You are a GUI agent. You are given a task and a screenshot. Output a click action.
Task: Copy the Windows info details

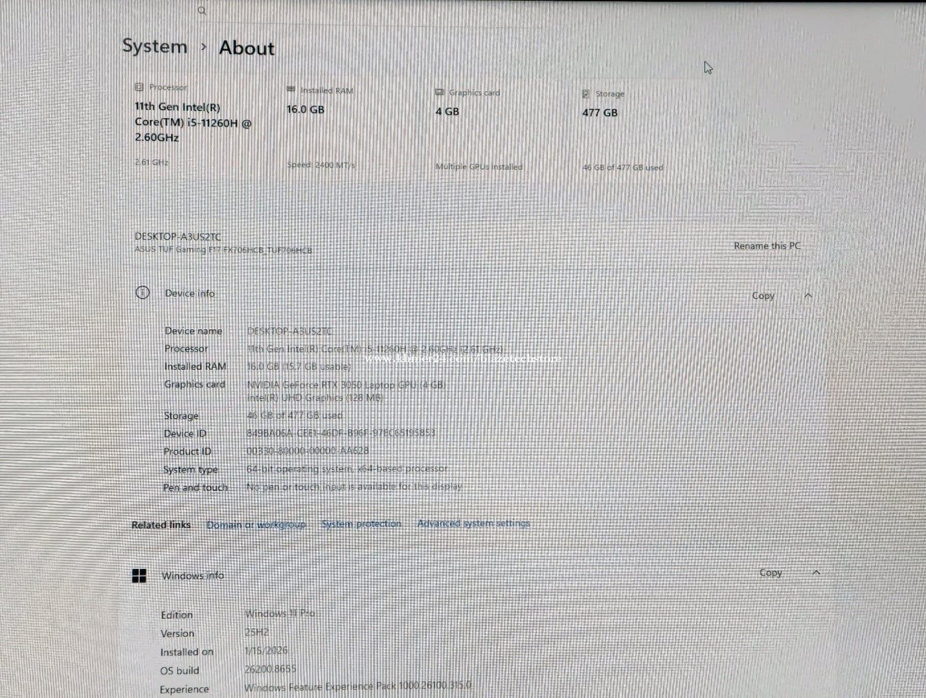pyautogui.click(x=770, y=573)
